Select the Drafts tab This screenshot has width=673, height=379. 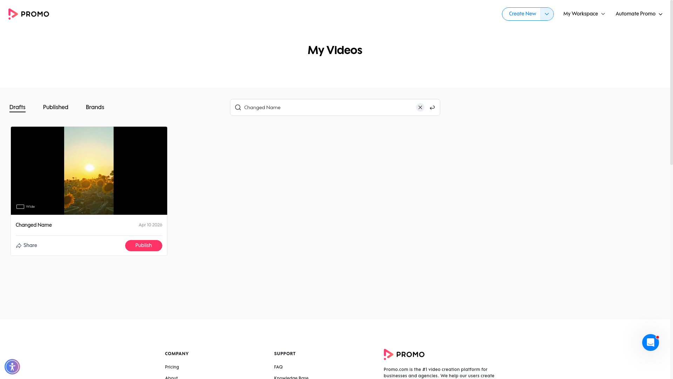pyautogui.click(x=17, y=107)
